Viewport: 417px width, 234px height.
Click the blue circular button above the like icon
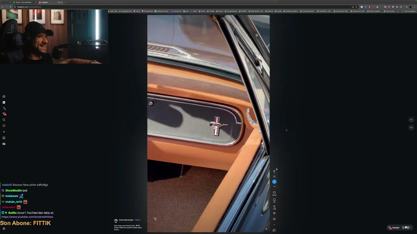click(274, 182)
